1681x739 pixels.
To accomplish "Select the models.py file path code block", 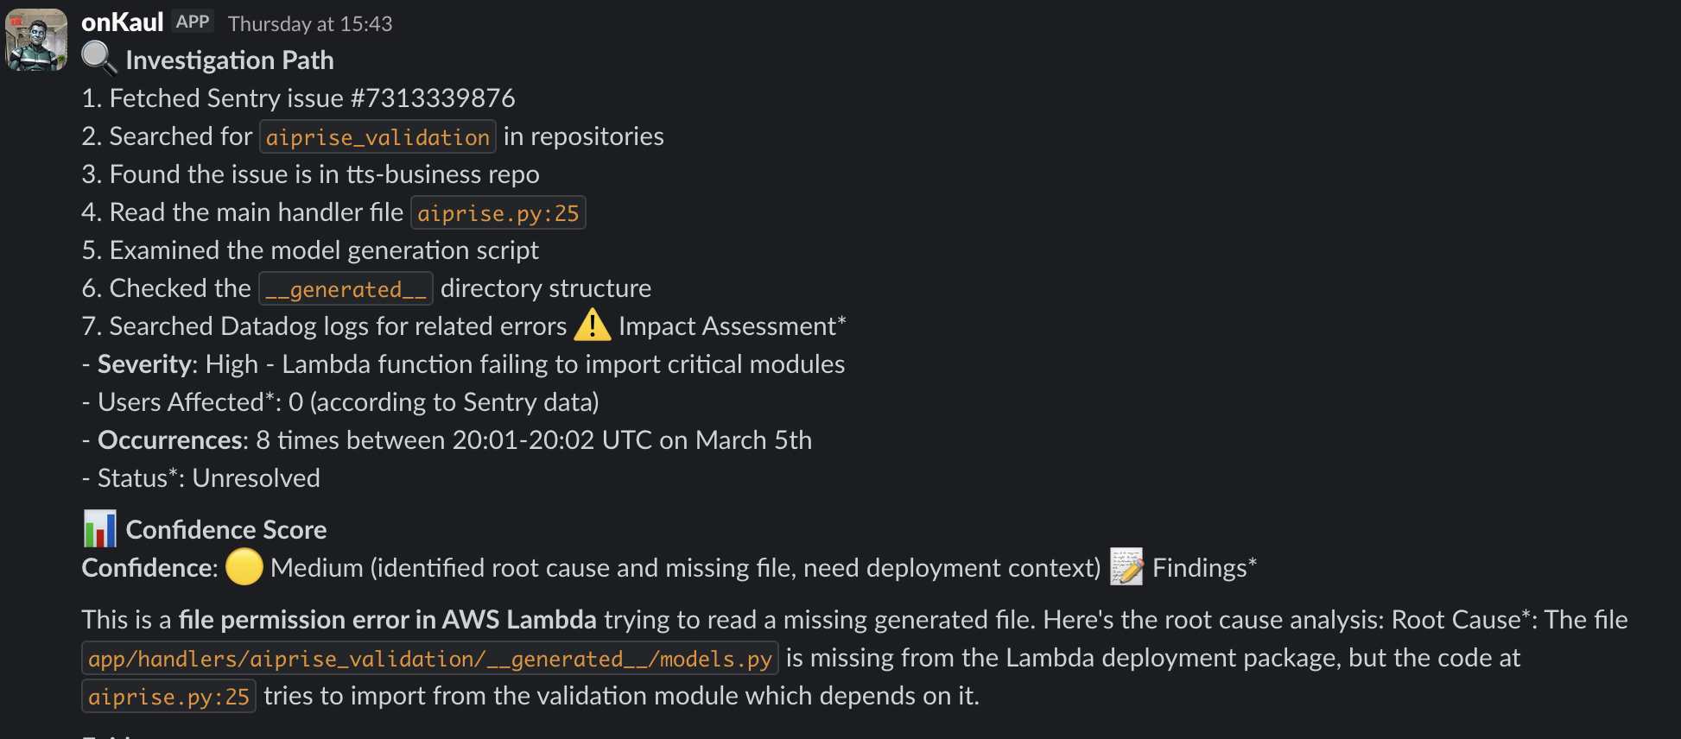I will (429, 658).
